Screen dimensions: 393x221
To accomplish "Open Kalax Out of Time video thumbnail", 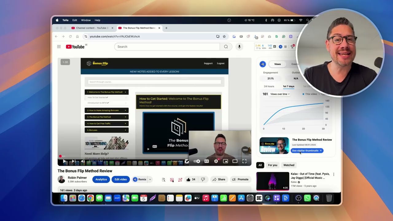I will tap(273, 181).
